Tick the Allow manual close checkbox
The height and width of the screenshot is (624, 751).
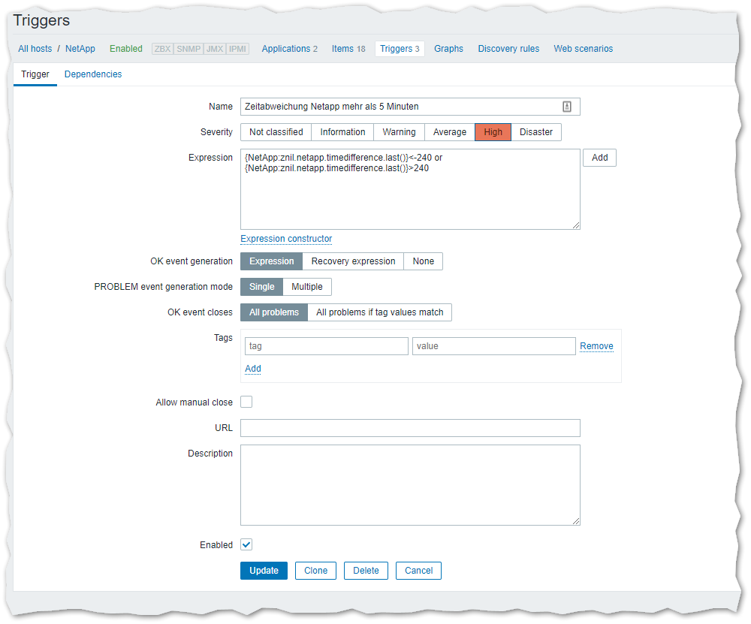click(246, 402)
